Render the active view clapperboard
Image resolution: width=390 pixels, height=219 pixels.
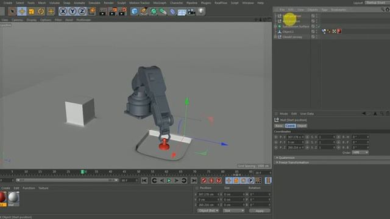pyautogui.click(x=103, y=12)
